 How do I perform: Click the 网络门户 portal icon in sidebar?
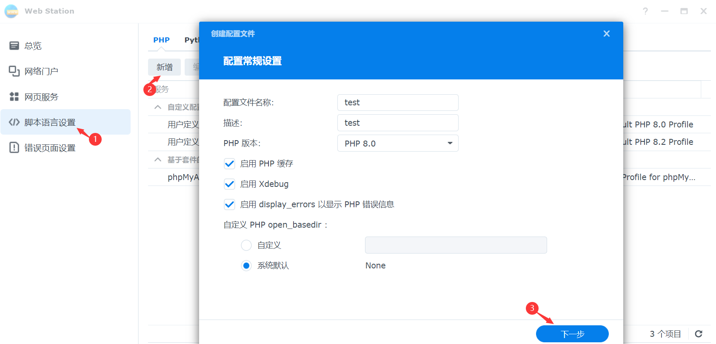click(14, 71)
